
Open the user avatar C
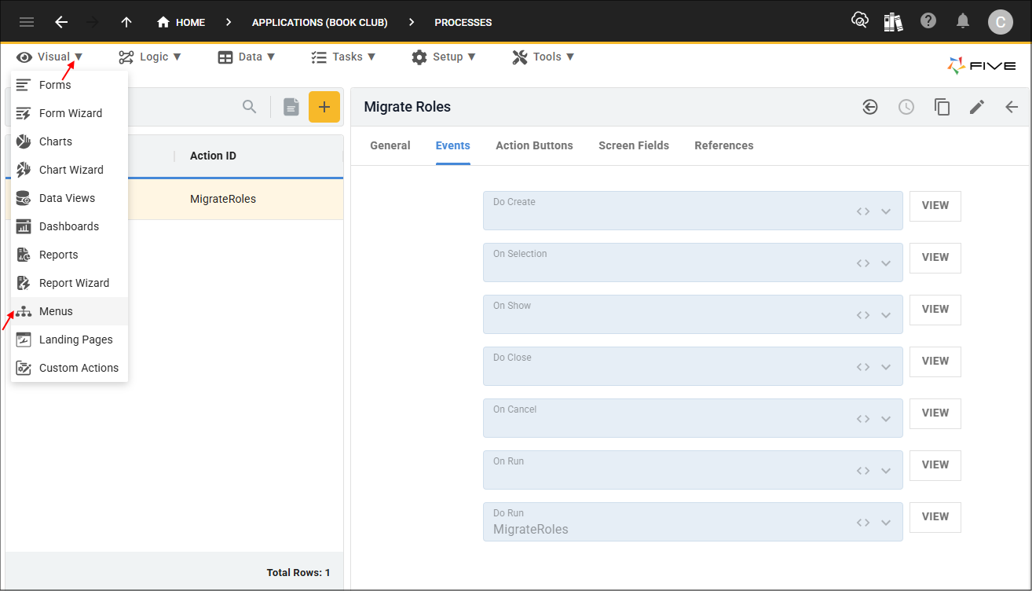(1001, 22)
